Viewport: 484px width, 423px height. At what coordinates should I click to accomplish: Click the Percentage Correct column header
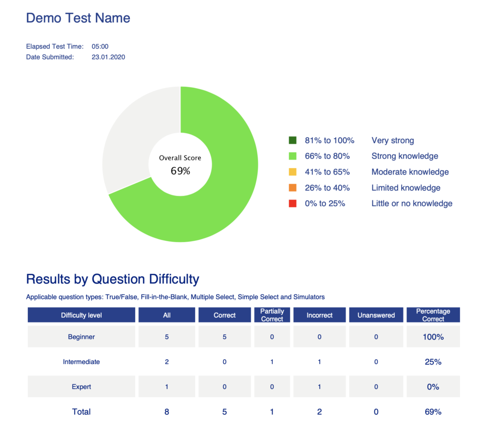pyautogui.click(x=433, y=315)
